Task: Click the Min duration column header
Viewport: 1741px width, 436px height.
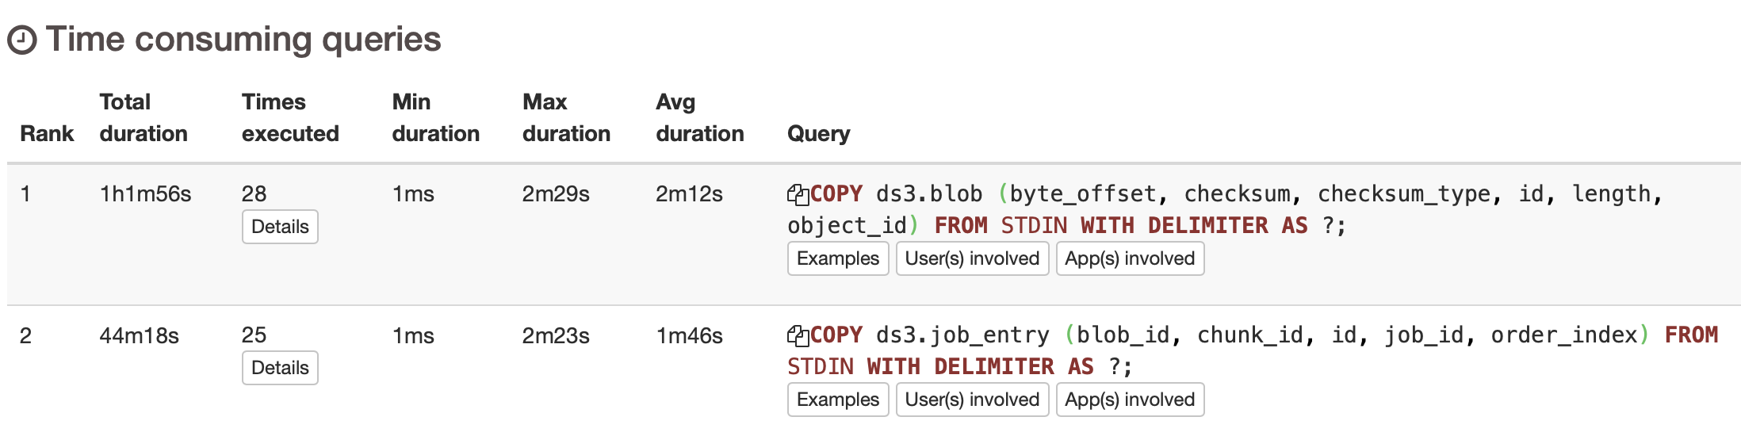Action: pos(435,117)
